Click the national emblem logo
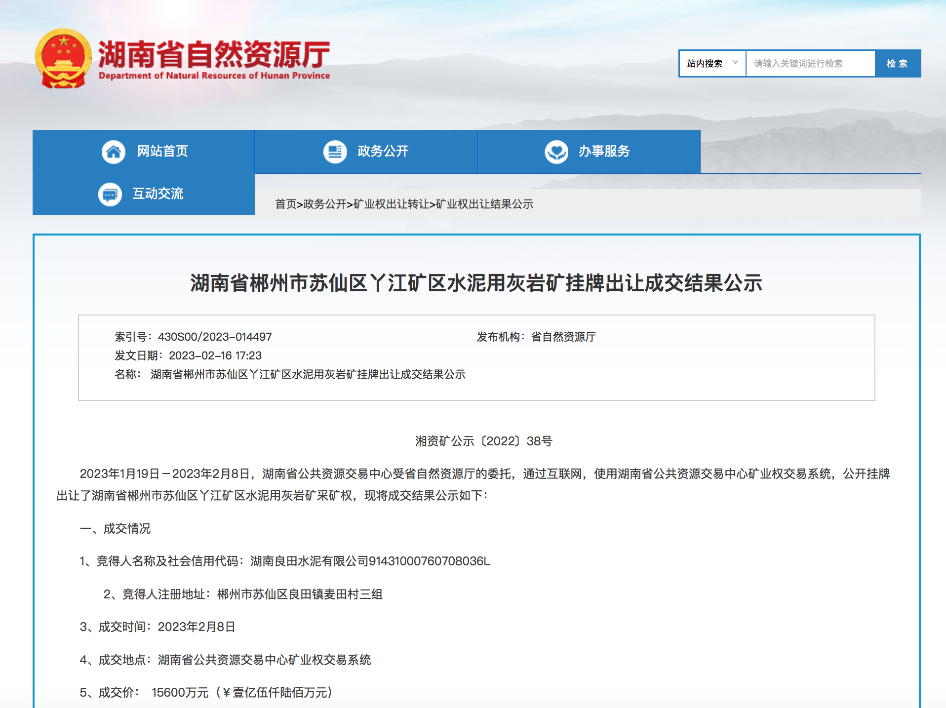Viewport: 946px width, 708px height. [x=63, y=58]
